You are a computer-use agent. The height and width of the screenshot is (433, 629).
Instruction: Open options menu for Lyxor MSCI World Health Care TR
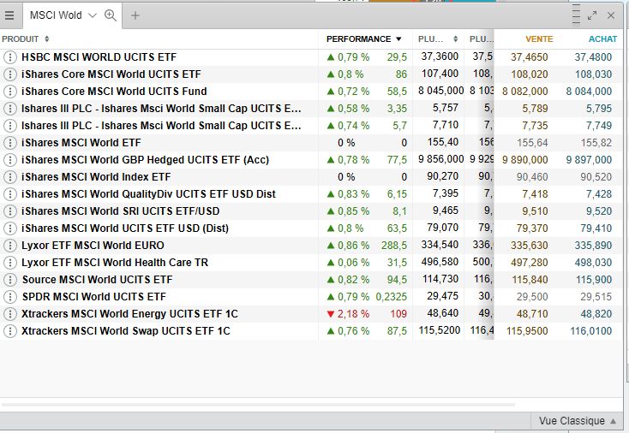[9, 263]
